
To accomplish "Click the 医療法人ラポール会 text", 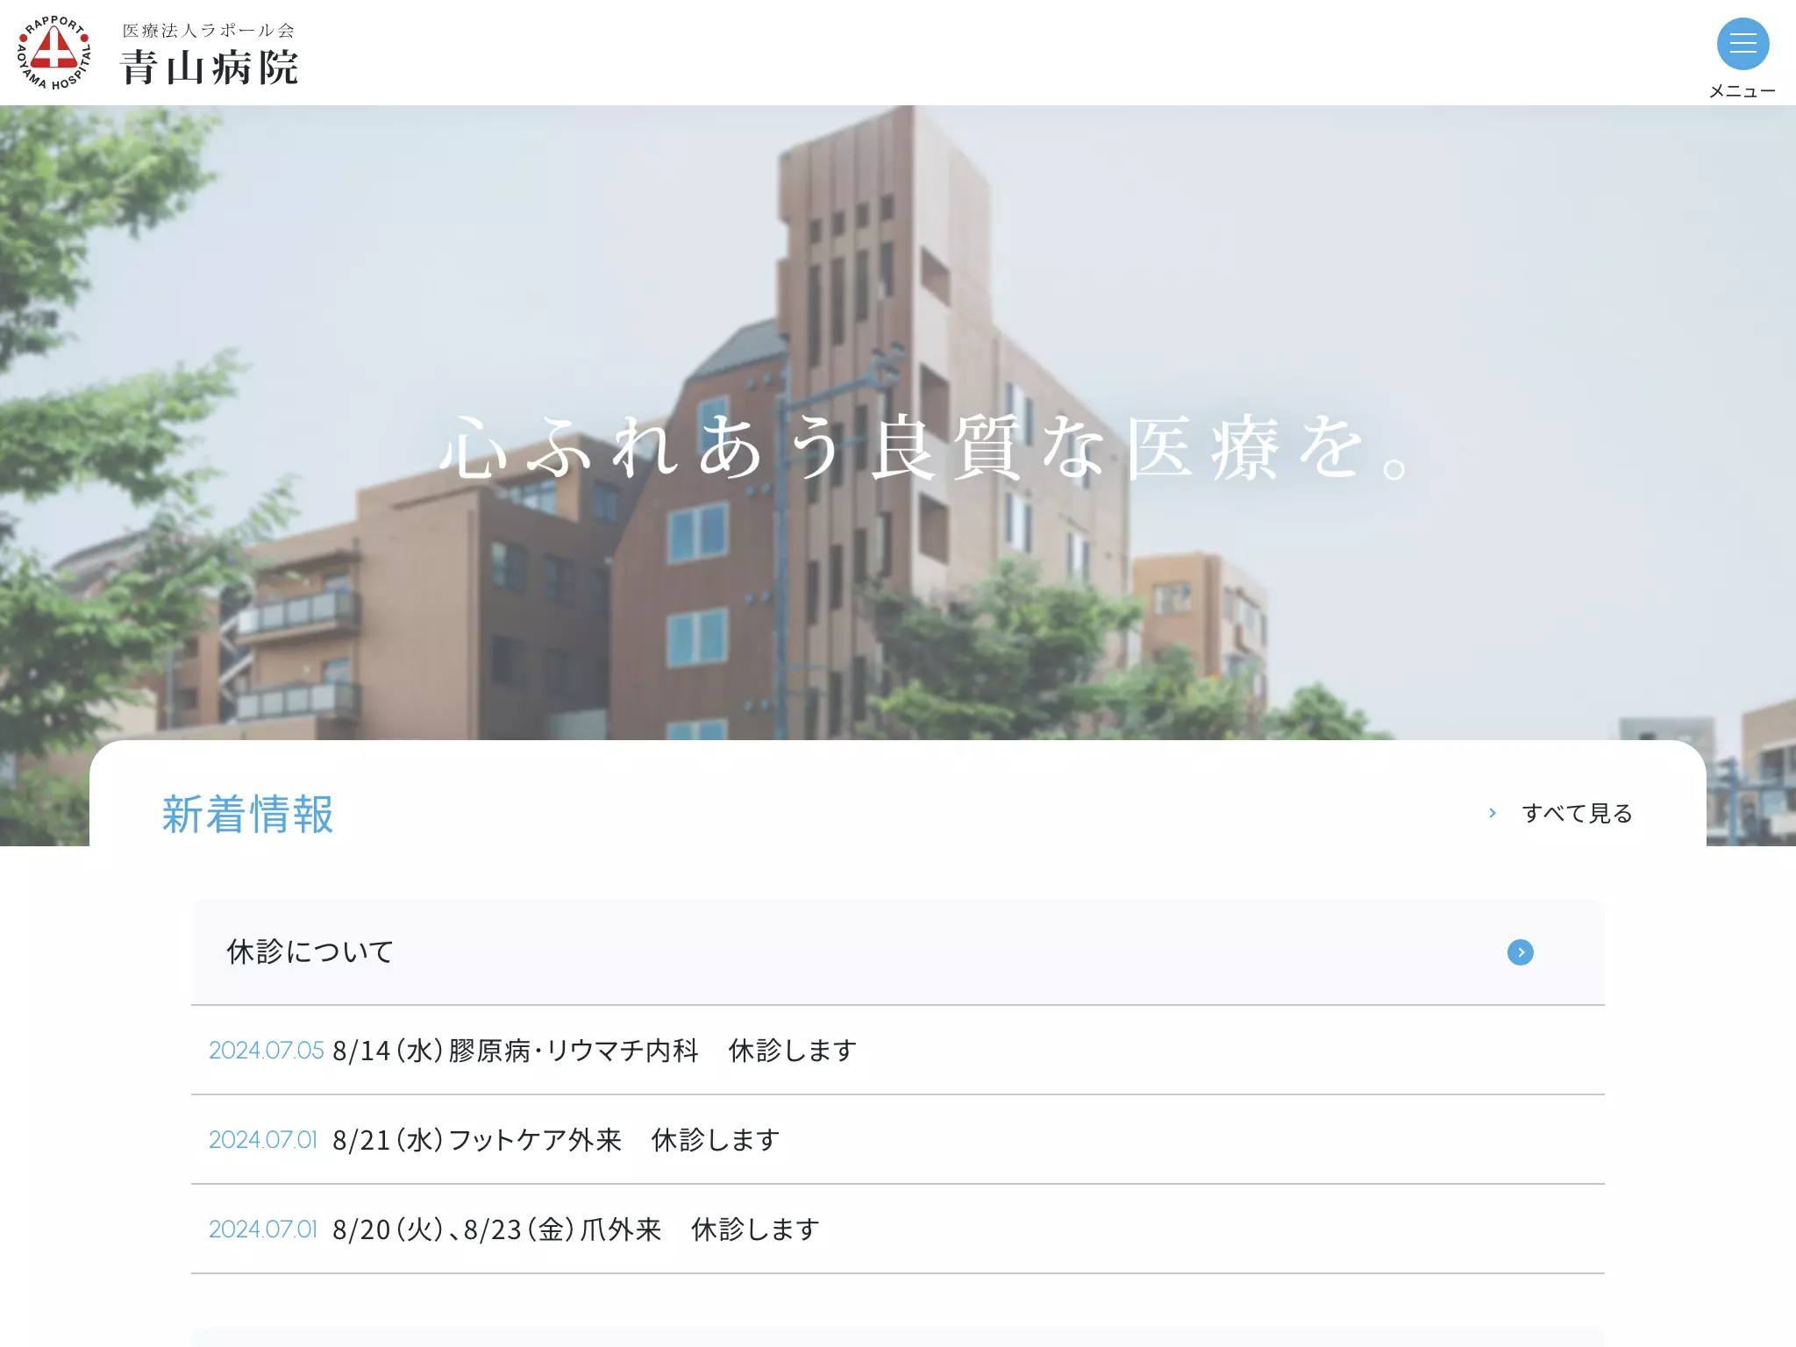I will (x=209, y=31).
